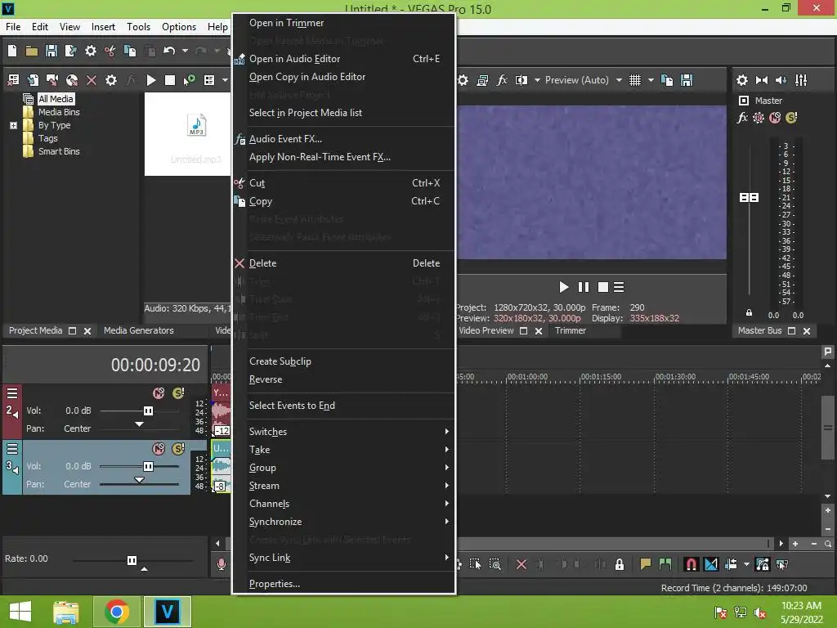Mute audio track 2
837x628 pixels.
click(159, 393)
